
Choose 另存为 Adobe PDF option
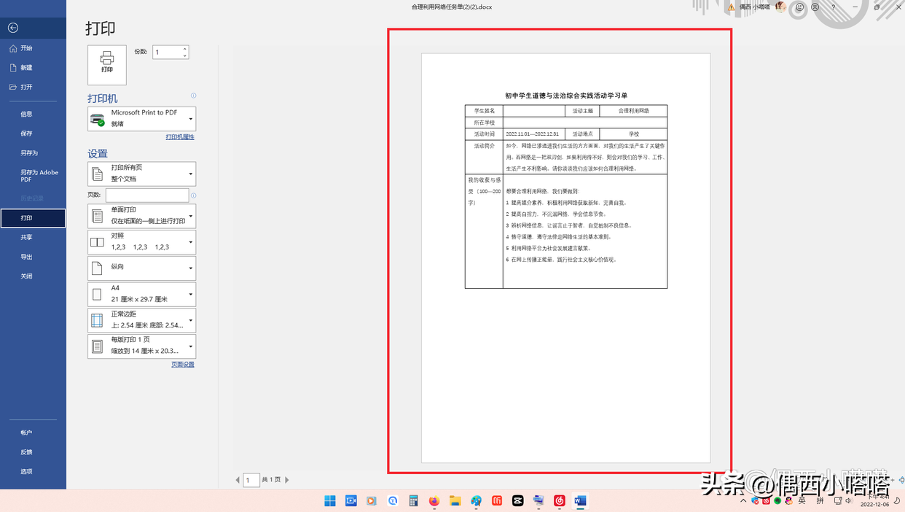click(33, 176)
